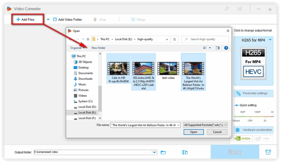Click the forward arrow in Open dialog
Screen dimensions: 281x163
[x=77, y=39]
